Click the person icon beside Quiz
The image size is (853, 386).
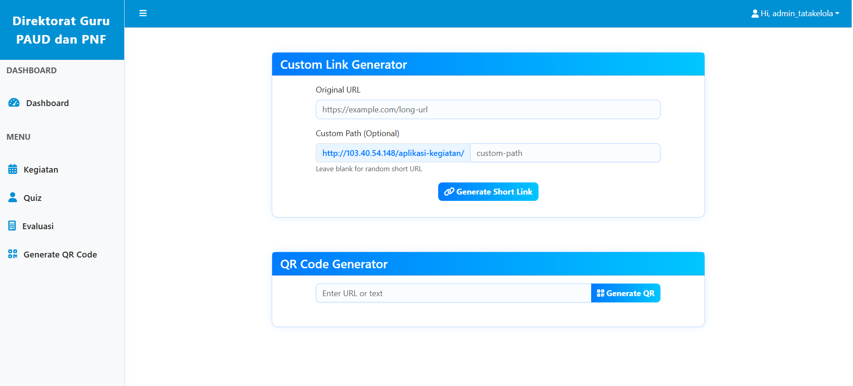tap(12, 197)
